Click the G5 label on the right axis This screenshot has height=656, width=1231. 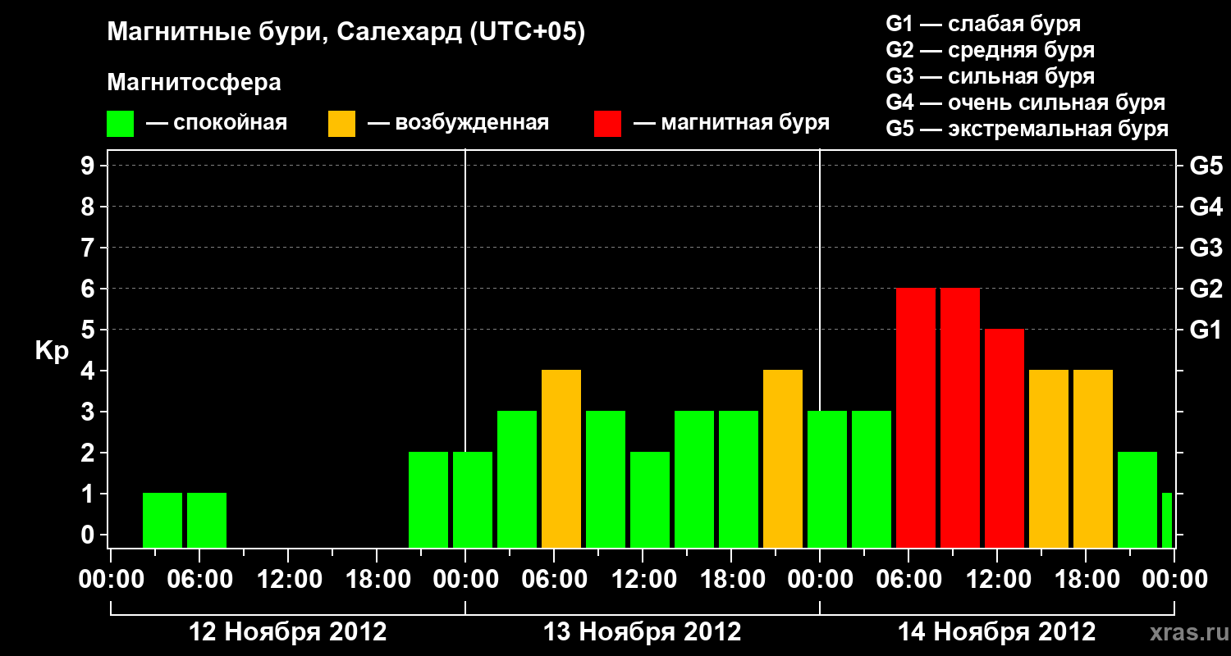[x=1206, y=166]
